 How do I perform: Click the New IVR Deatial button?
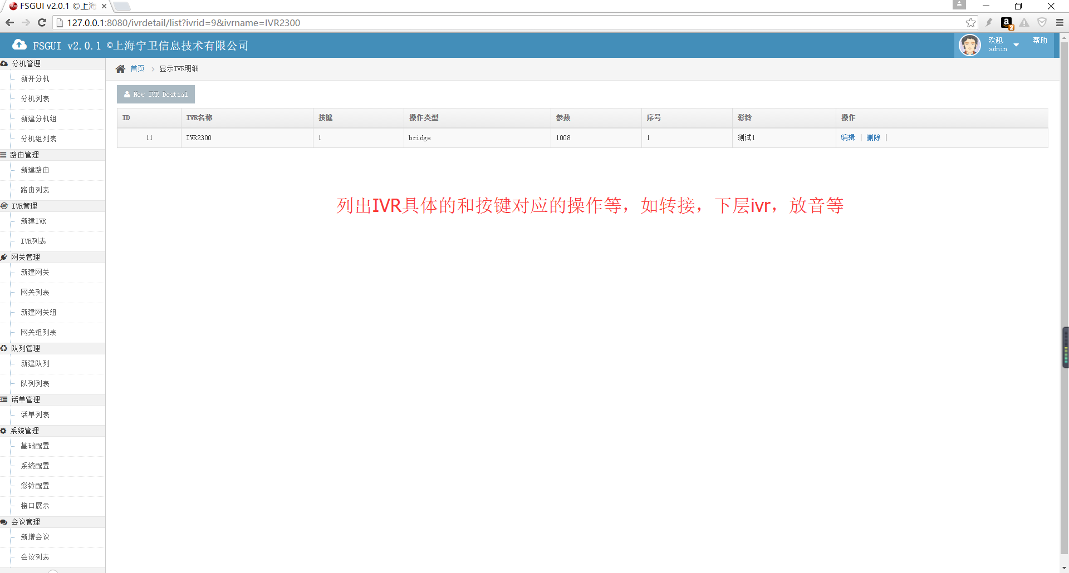coord(156,95)
